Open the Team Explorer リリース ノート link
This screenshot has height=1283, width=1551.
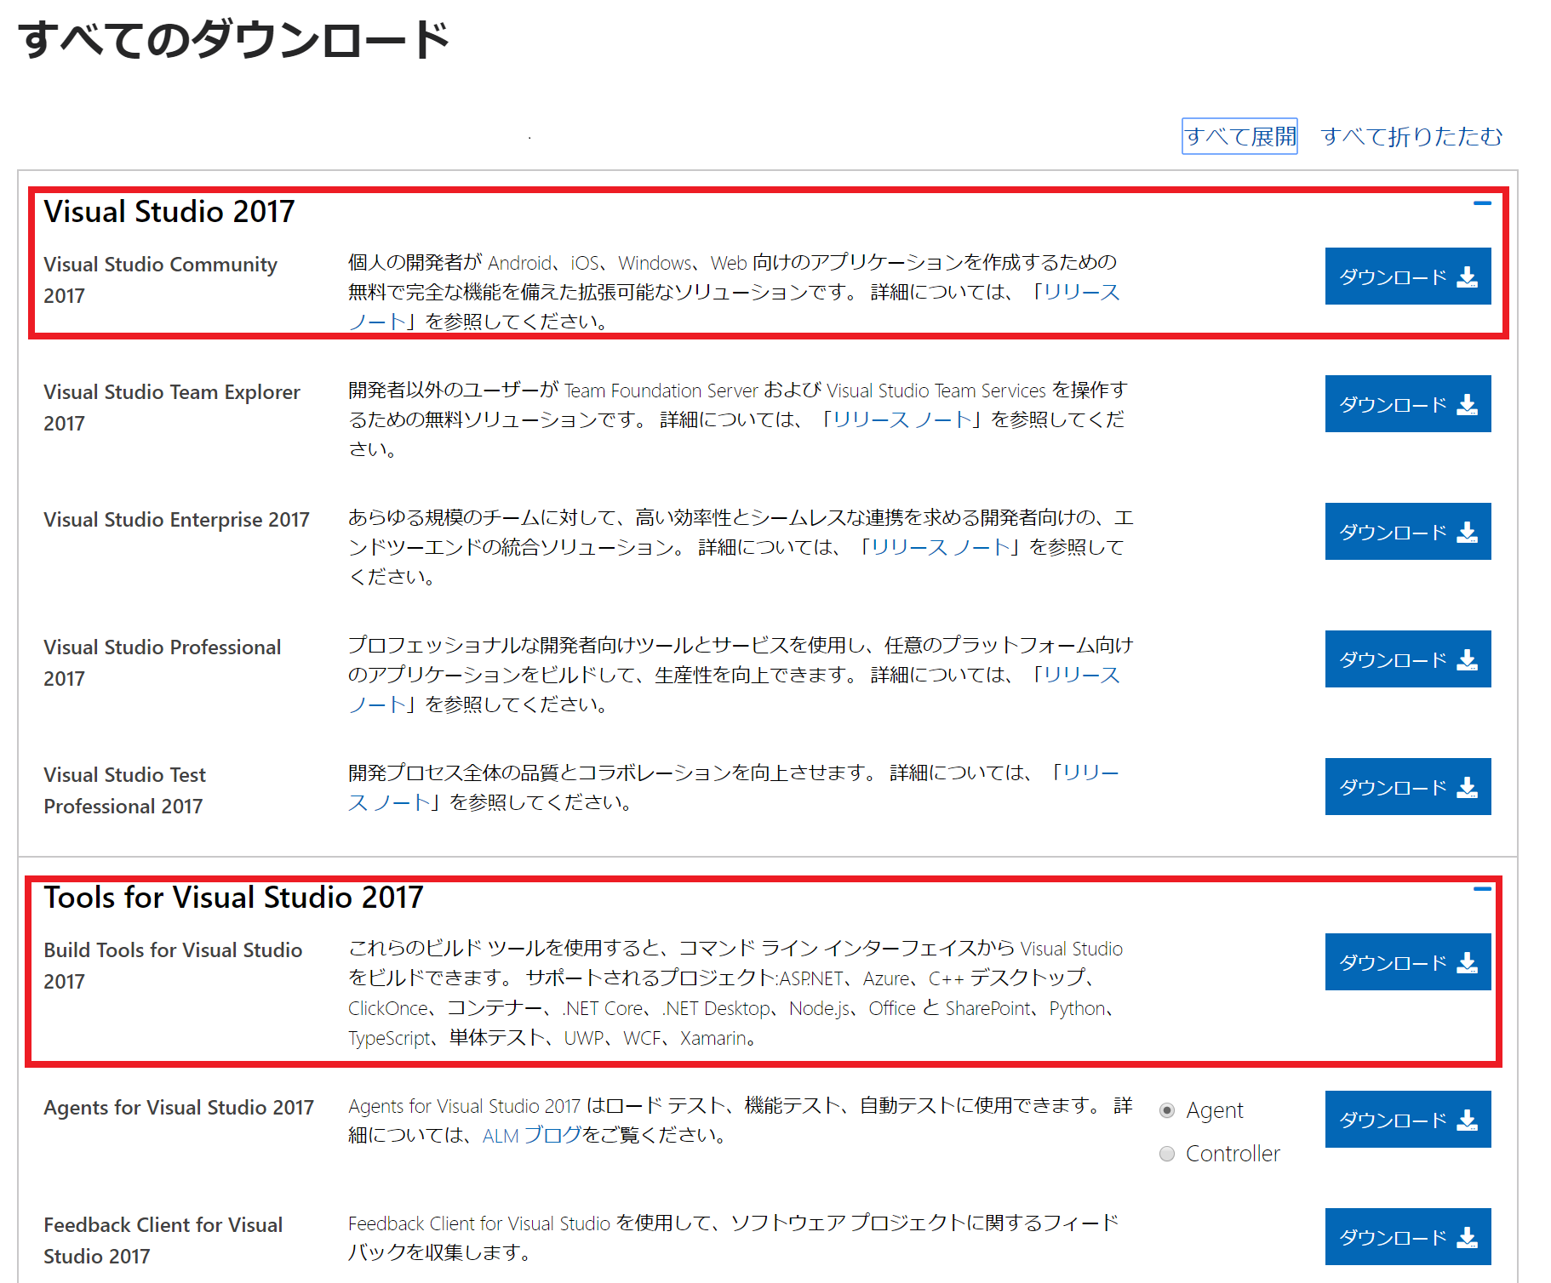pyautogui.click(x=897, y=419)
